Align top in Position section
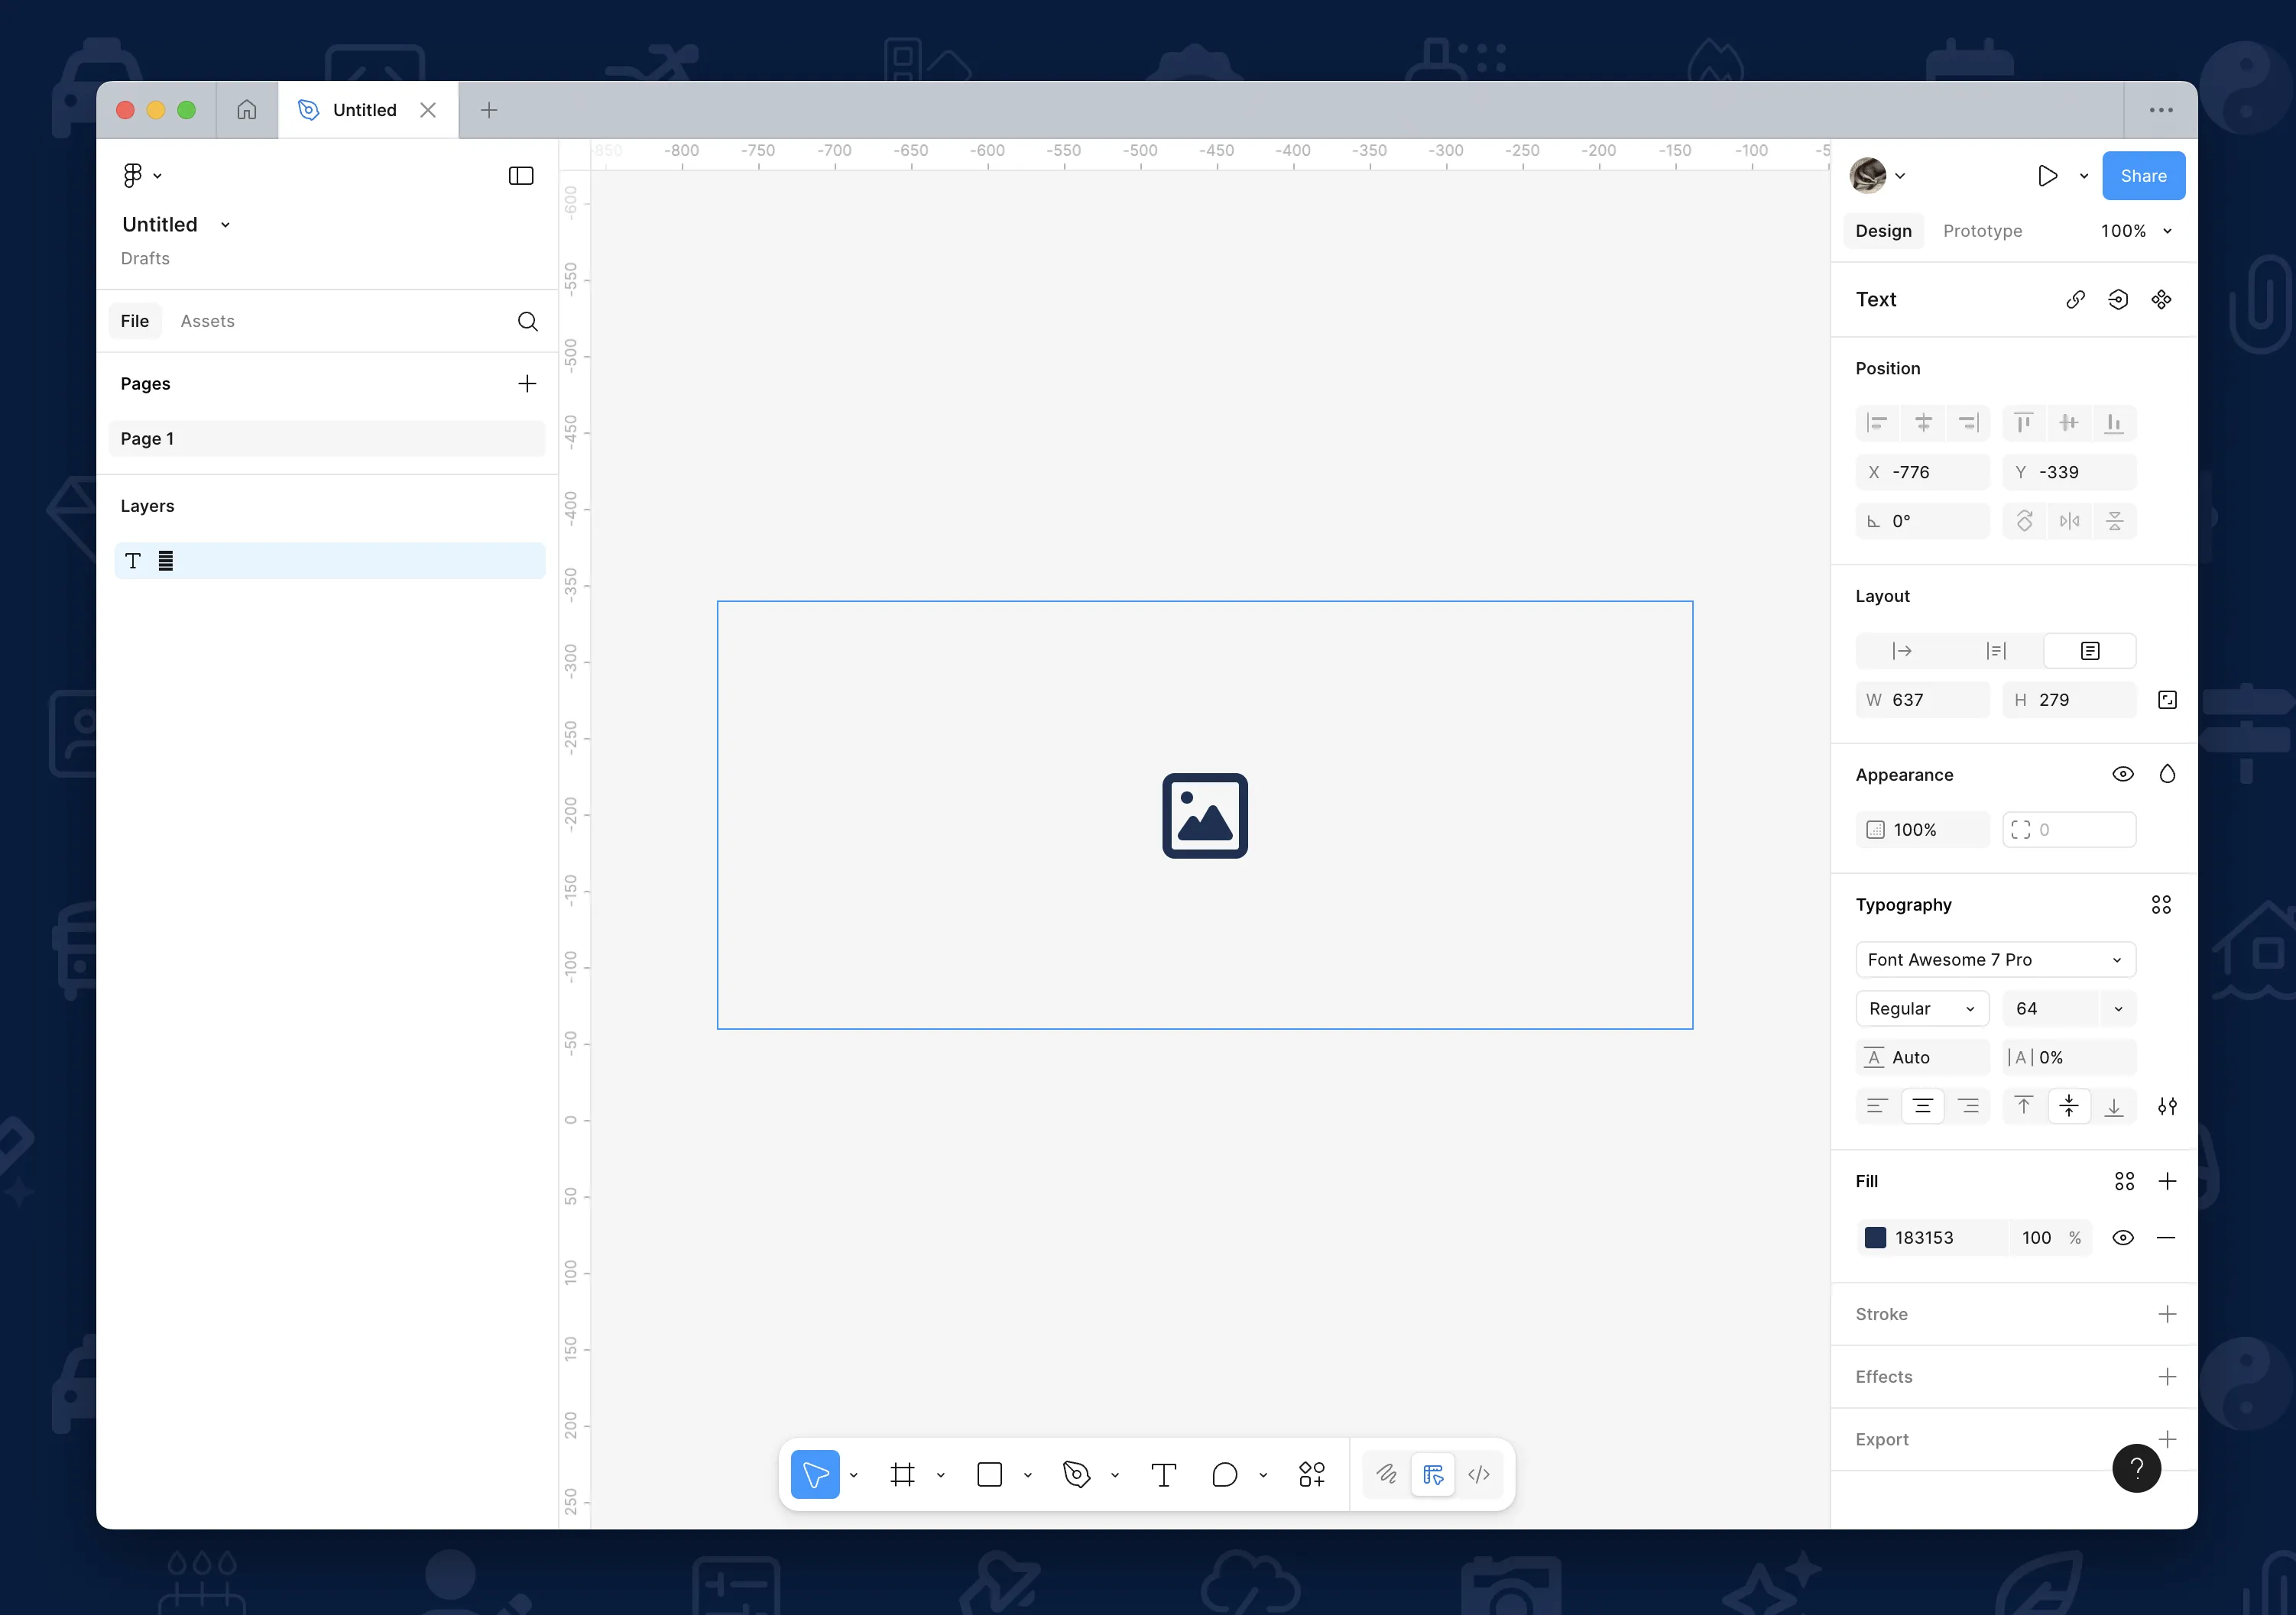This screenshot has width=2296, height=1615. click(2024, 422)
